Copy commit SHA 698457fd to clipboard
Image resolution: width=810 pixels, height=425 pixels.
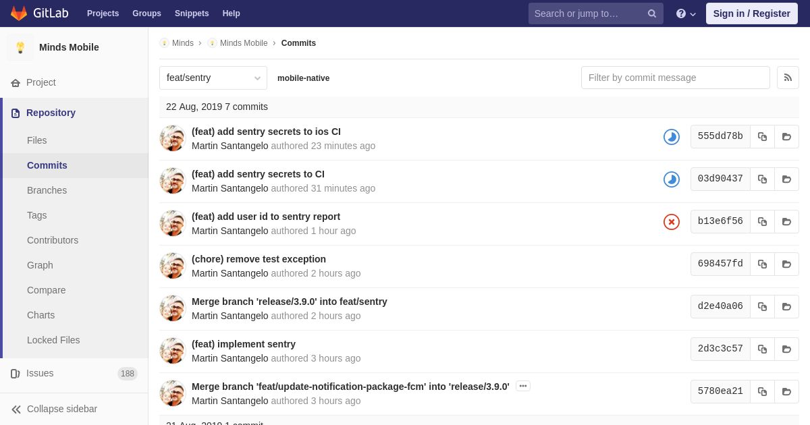coord(762,264)
